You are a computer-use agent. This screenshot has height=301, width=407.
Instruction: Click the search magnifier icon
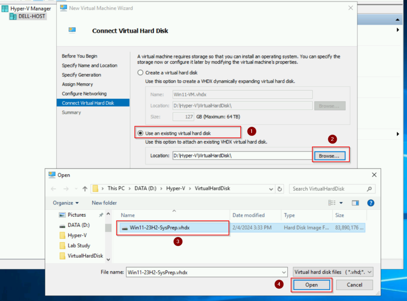[369, 189]
